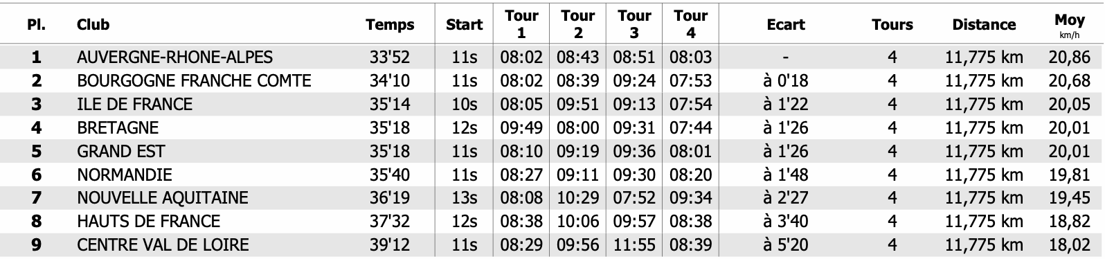Click the à 5'20 gap value
The height and width of the screenshot is (259, 1105).
point(786,245)
